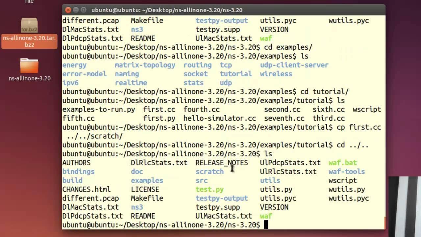Screen dimensions: 421x237
Task: Click the typed 'cd examples/' command text
Action: (x=288, y=47)
